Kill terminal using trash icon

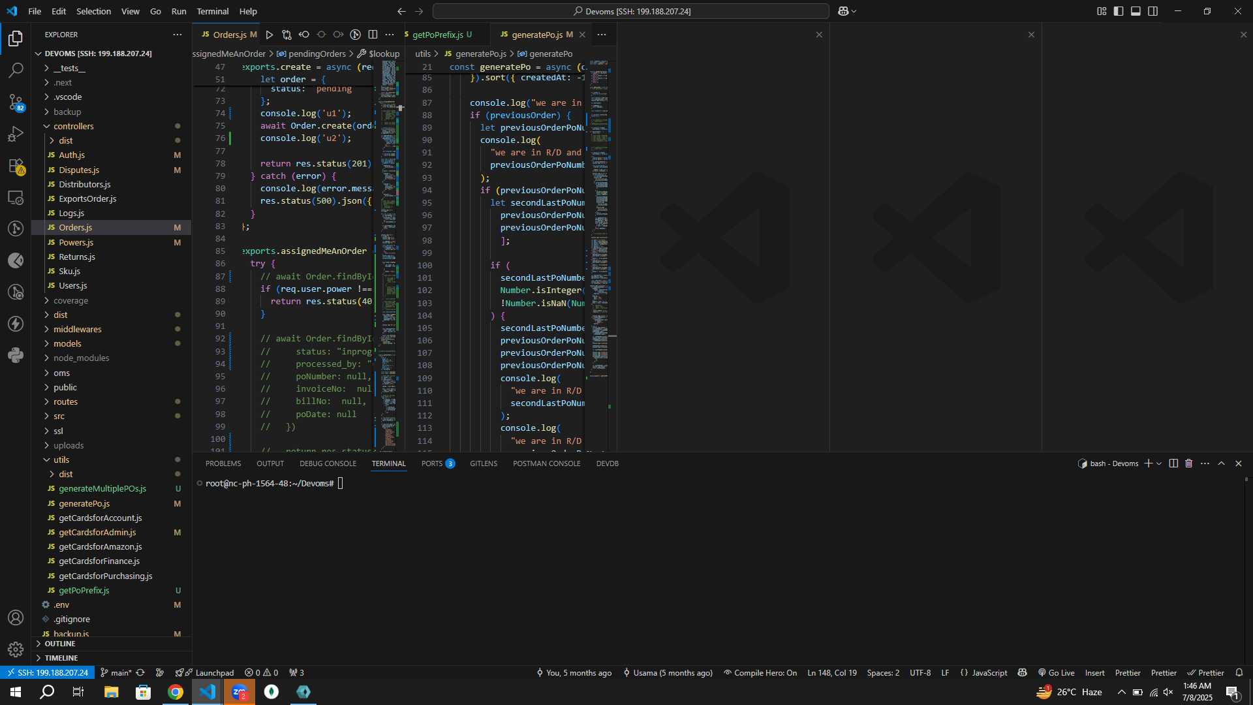coord(1188,463)
